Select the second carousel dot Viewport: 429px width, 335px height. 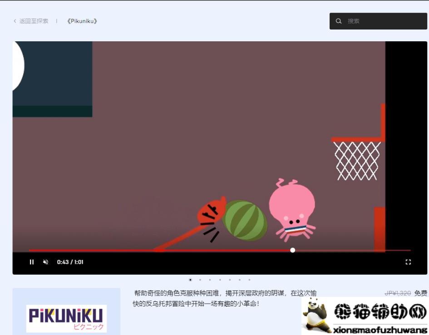200,280
